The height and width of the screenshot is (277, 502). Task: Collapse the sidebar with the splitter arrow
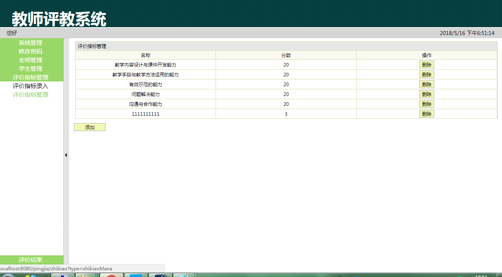click(66, 155)
